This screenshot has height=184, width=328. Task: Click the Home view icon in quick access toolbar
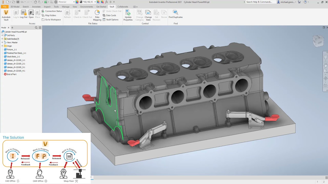[35, 2]
